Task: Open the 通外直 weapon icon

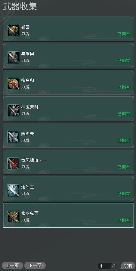Action: (x=13, y=190)
